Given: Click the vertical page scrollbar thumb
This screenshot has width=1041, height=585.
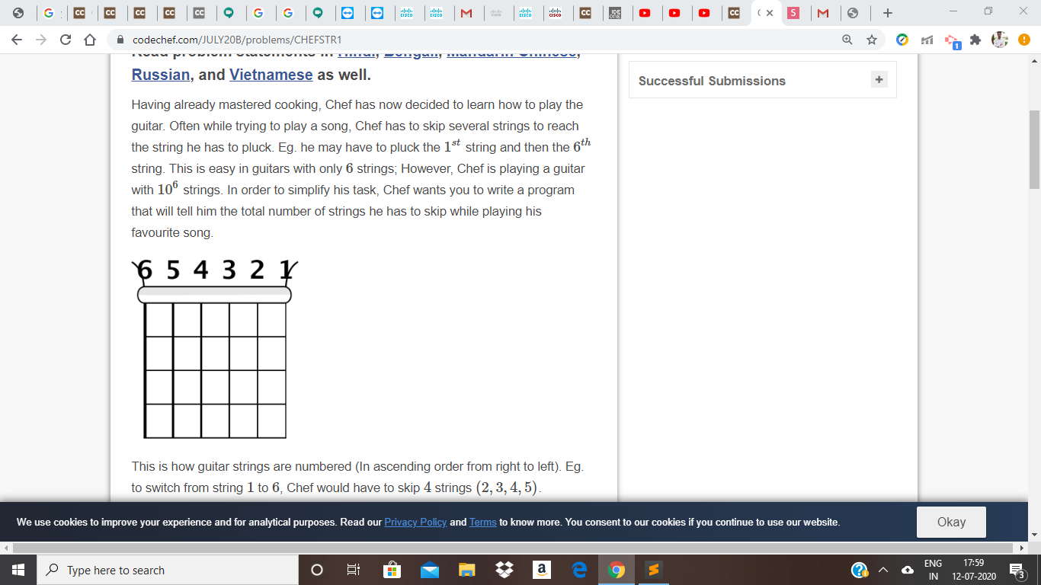Looking at the screenshot, I should tap(1034, 149).
